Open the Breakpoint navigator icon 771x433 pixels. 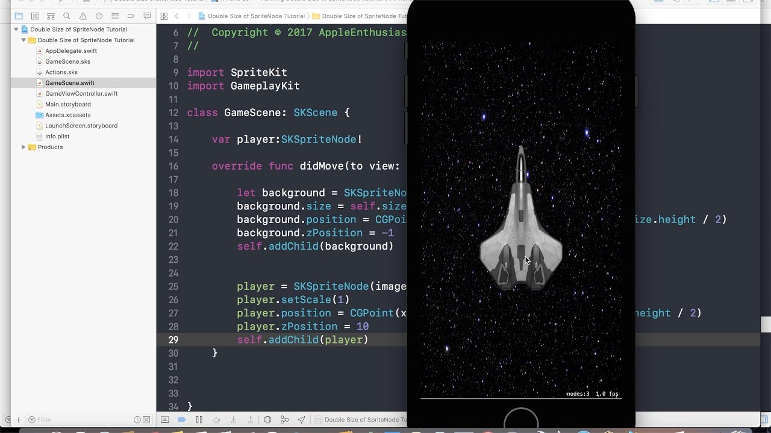pyautogui.click(x=131, y=16)
